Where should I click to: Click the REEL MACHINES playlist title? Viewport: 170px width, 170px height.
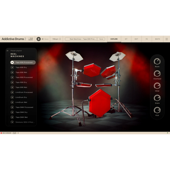17,55
